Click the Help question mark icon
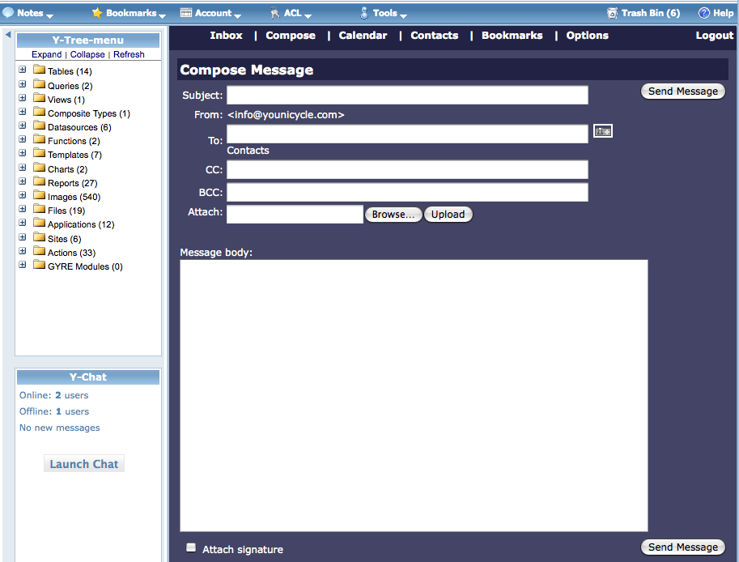739x562 pixels. (x=703, y=13)
